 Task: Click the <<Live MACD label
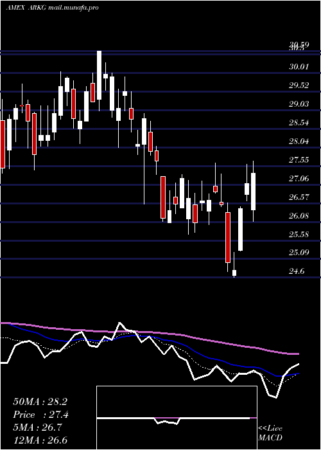pyautogui.click(x=270, y=433)
